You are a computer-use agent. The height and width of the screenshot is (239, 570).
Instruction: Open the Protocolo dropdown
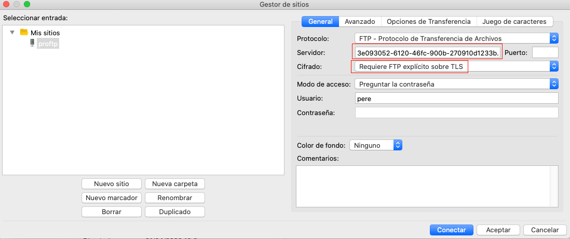[x=456, y=38]
